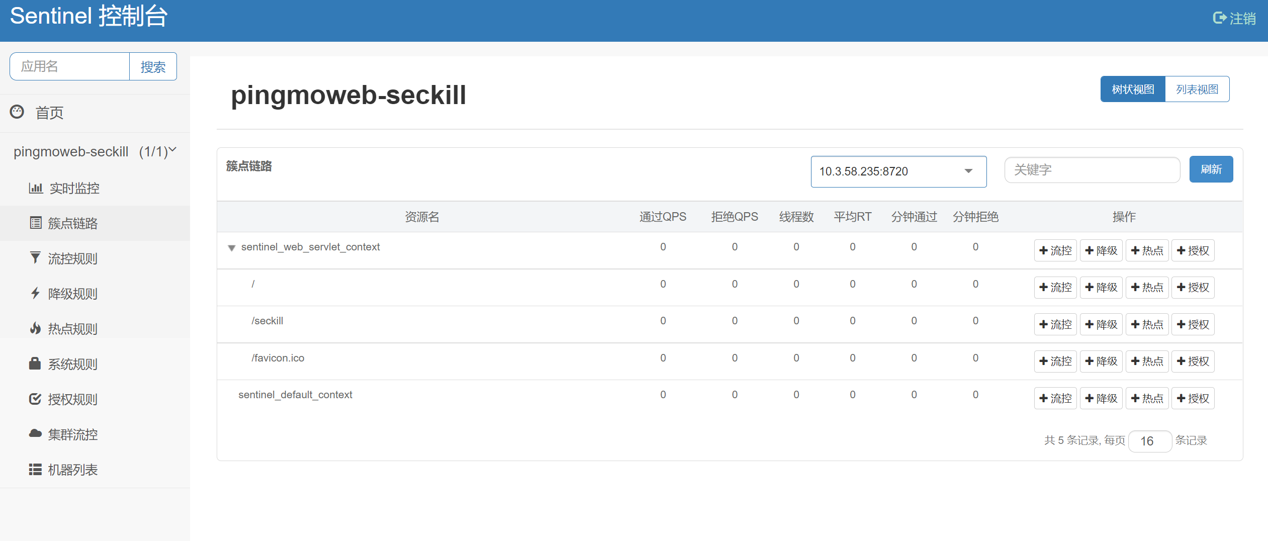Screen dimensions: 1268x541
Task: Open the 机器列表 machine list
Action: pos(72,469)
